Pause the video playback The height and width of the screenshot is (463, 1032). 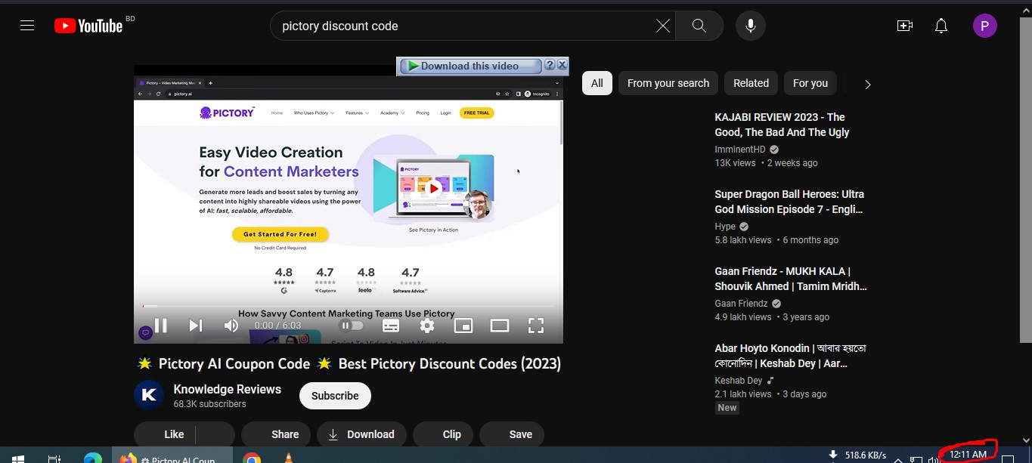click(x=161, y=326)
